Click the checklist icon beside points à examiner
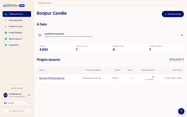This screenshot has width=187, height=117. [x=40, y=35]
